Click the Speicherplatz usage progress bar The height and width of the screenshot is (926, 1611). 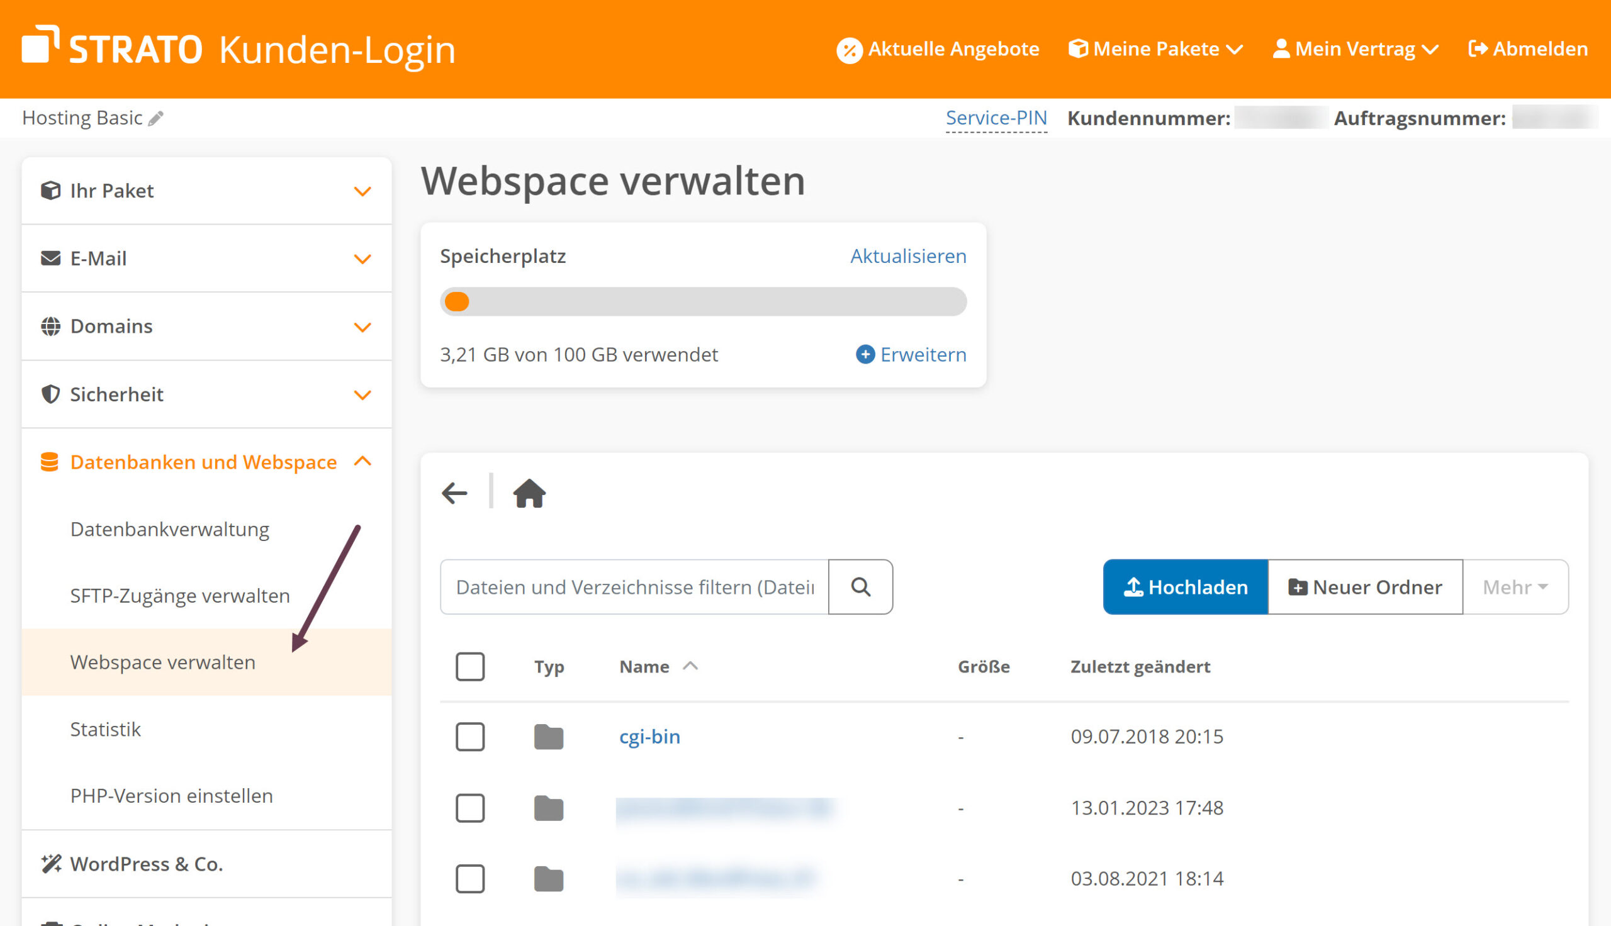(x=703, y=301)
